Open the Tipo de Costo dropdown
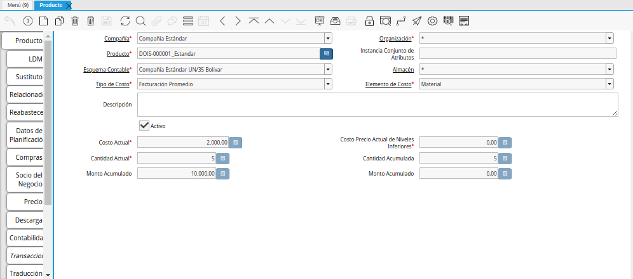 click(x=328, y=84)
